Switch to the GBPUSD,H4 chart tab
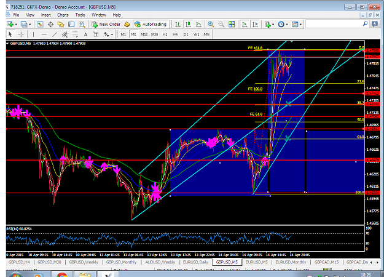The image size is (384, 277). (19, 262)
